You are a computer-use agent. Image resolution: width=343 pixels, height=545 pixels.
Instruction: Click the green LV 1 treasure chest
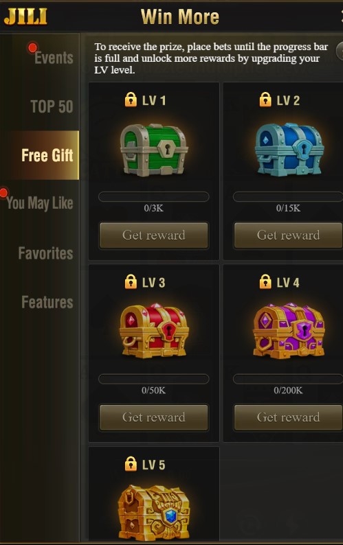[154, 150]
